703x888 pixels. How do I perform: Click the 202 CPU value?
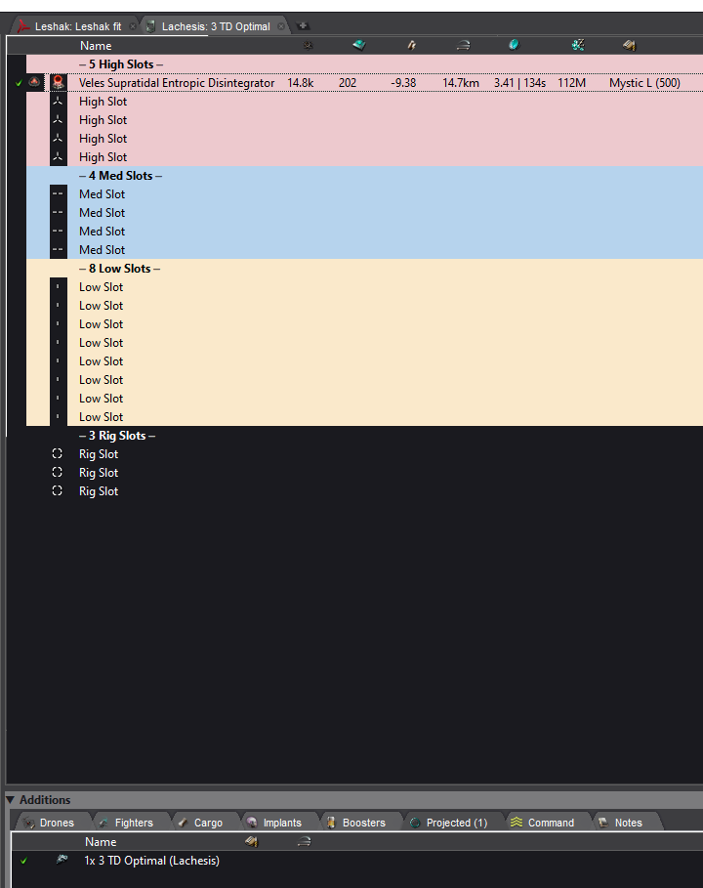[x=348, y=83]
